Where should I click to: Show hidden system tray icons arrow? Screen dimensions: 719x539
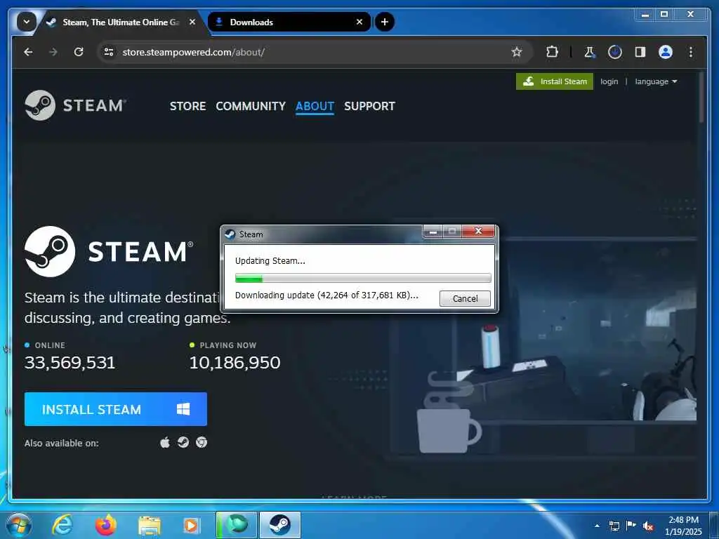(597, 526)
